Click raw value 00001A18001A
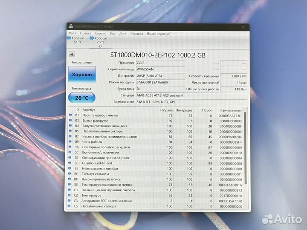The width and height of the screenshot is (307, 230). coord(230,185)
